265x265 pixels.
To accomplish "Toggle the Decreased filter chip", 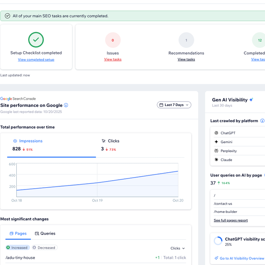I will click(x=45, y=248).
